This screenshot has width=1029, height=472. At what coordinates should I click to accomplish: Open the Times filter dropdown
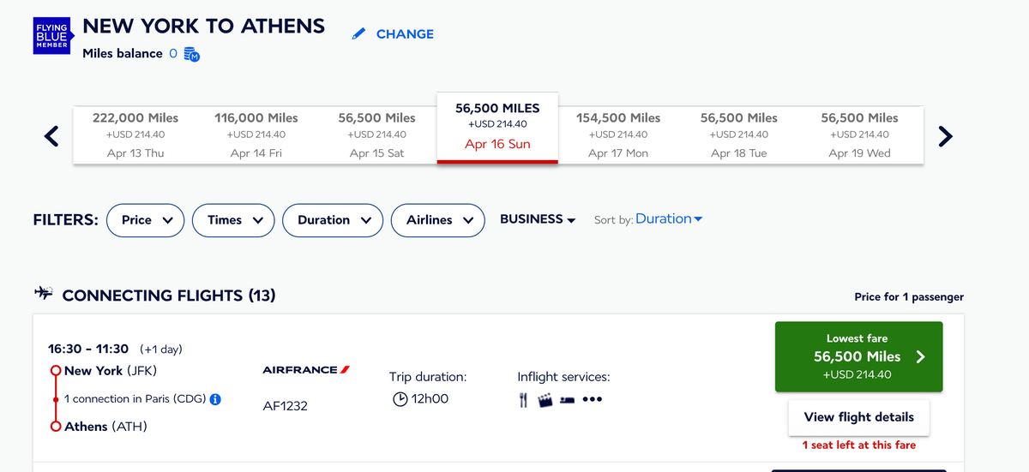(233, 220)
